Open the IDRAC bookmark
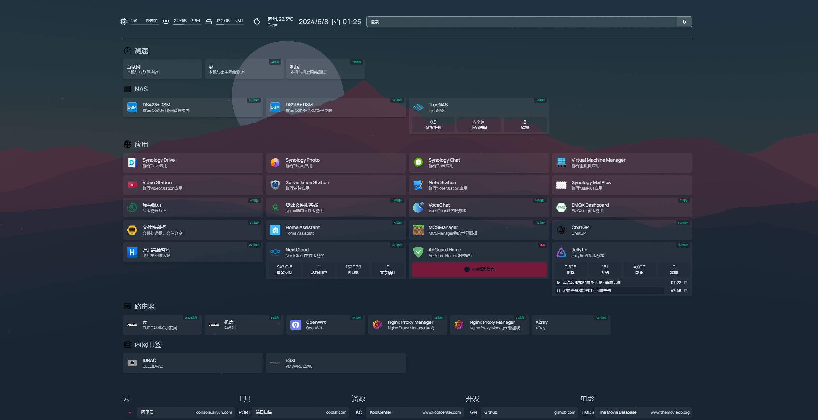 point(193,363)
